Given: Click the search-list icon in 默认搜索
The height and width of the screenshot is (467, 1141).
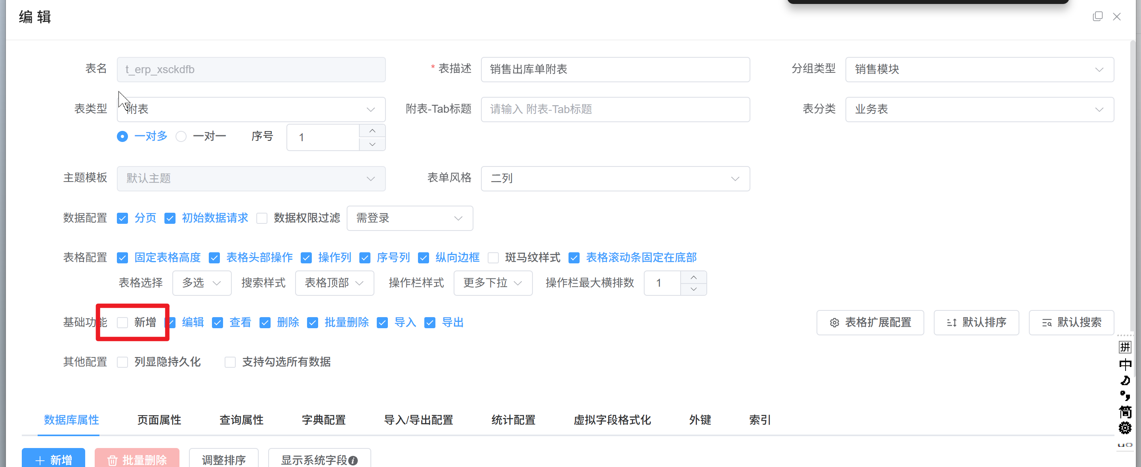Looking at the screenshot, I should [1047, 323].
